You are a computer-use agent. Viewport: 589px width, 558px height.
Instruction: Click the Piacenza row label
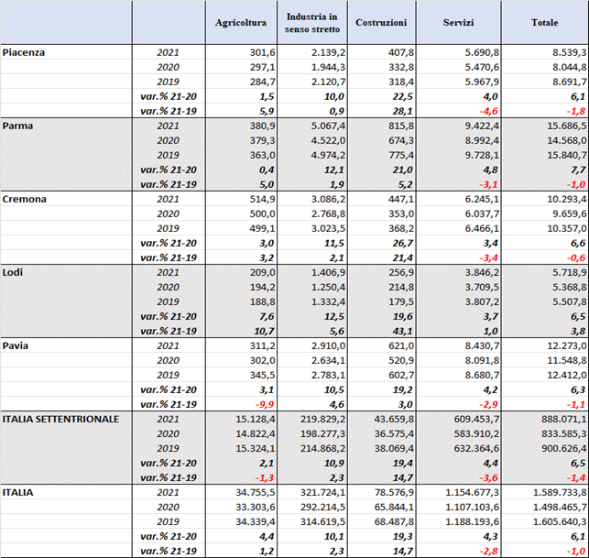[23, 52]
